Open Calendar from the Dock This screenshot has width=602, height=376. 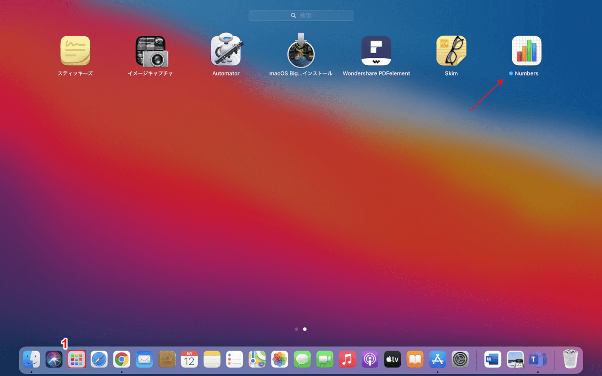click(x=190, y=360)
